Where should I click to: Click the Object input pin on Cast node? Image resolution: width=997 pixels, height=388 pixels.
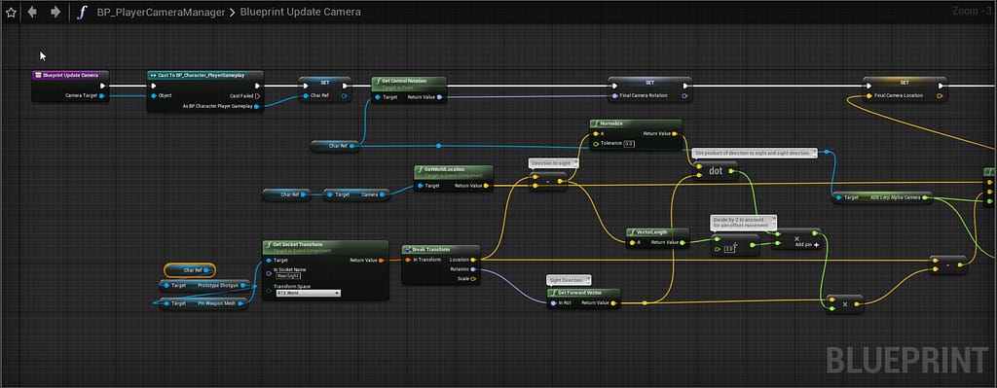pos(154,96)
